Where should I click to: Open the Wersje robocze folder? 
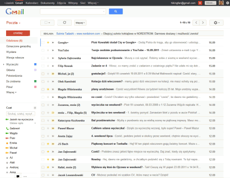[15, 58]
